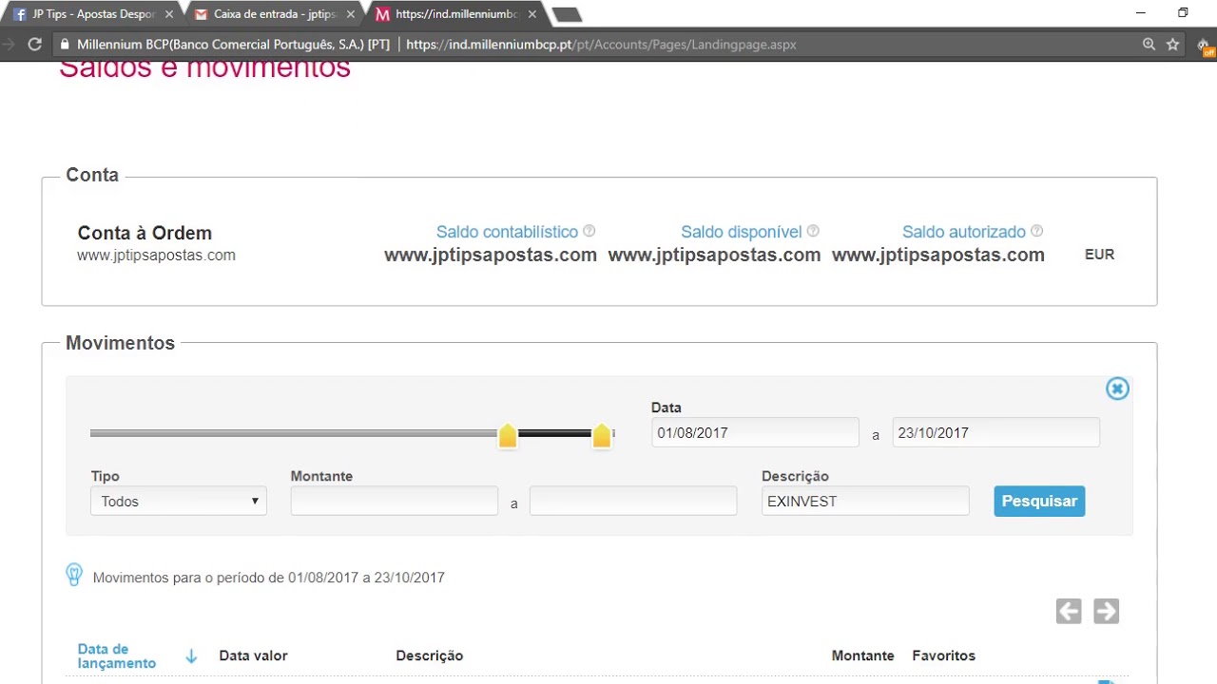1217x684 pixels.
Task: Click the minimum Montante input field
Action: 395,501
